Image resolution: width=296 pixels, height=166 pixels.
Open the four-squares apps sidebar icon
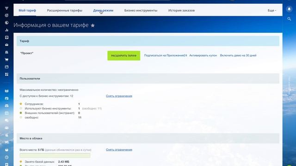point(6,74)
